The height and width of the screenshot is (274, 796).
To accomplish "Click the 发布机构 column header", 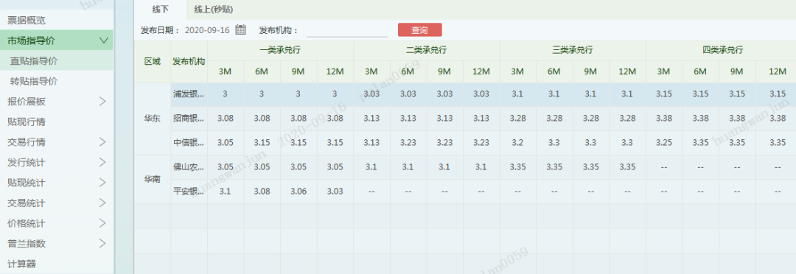I will coord(189,62).
